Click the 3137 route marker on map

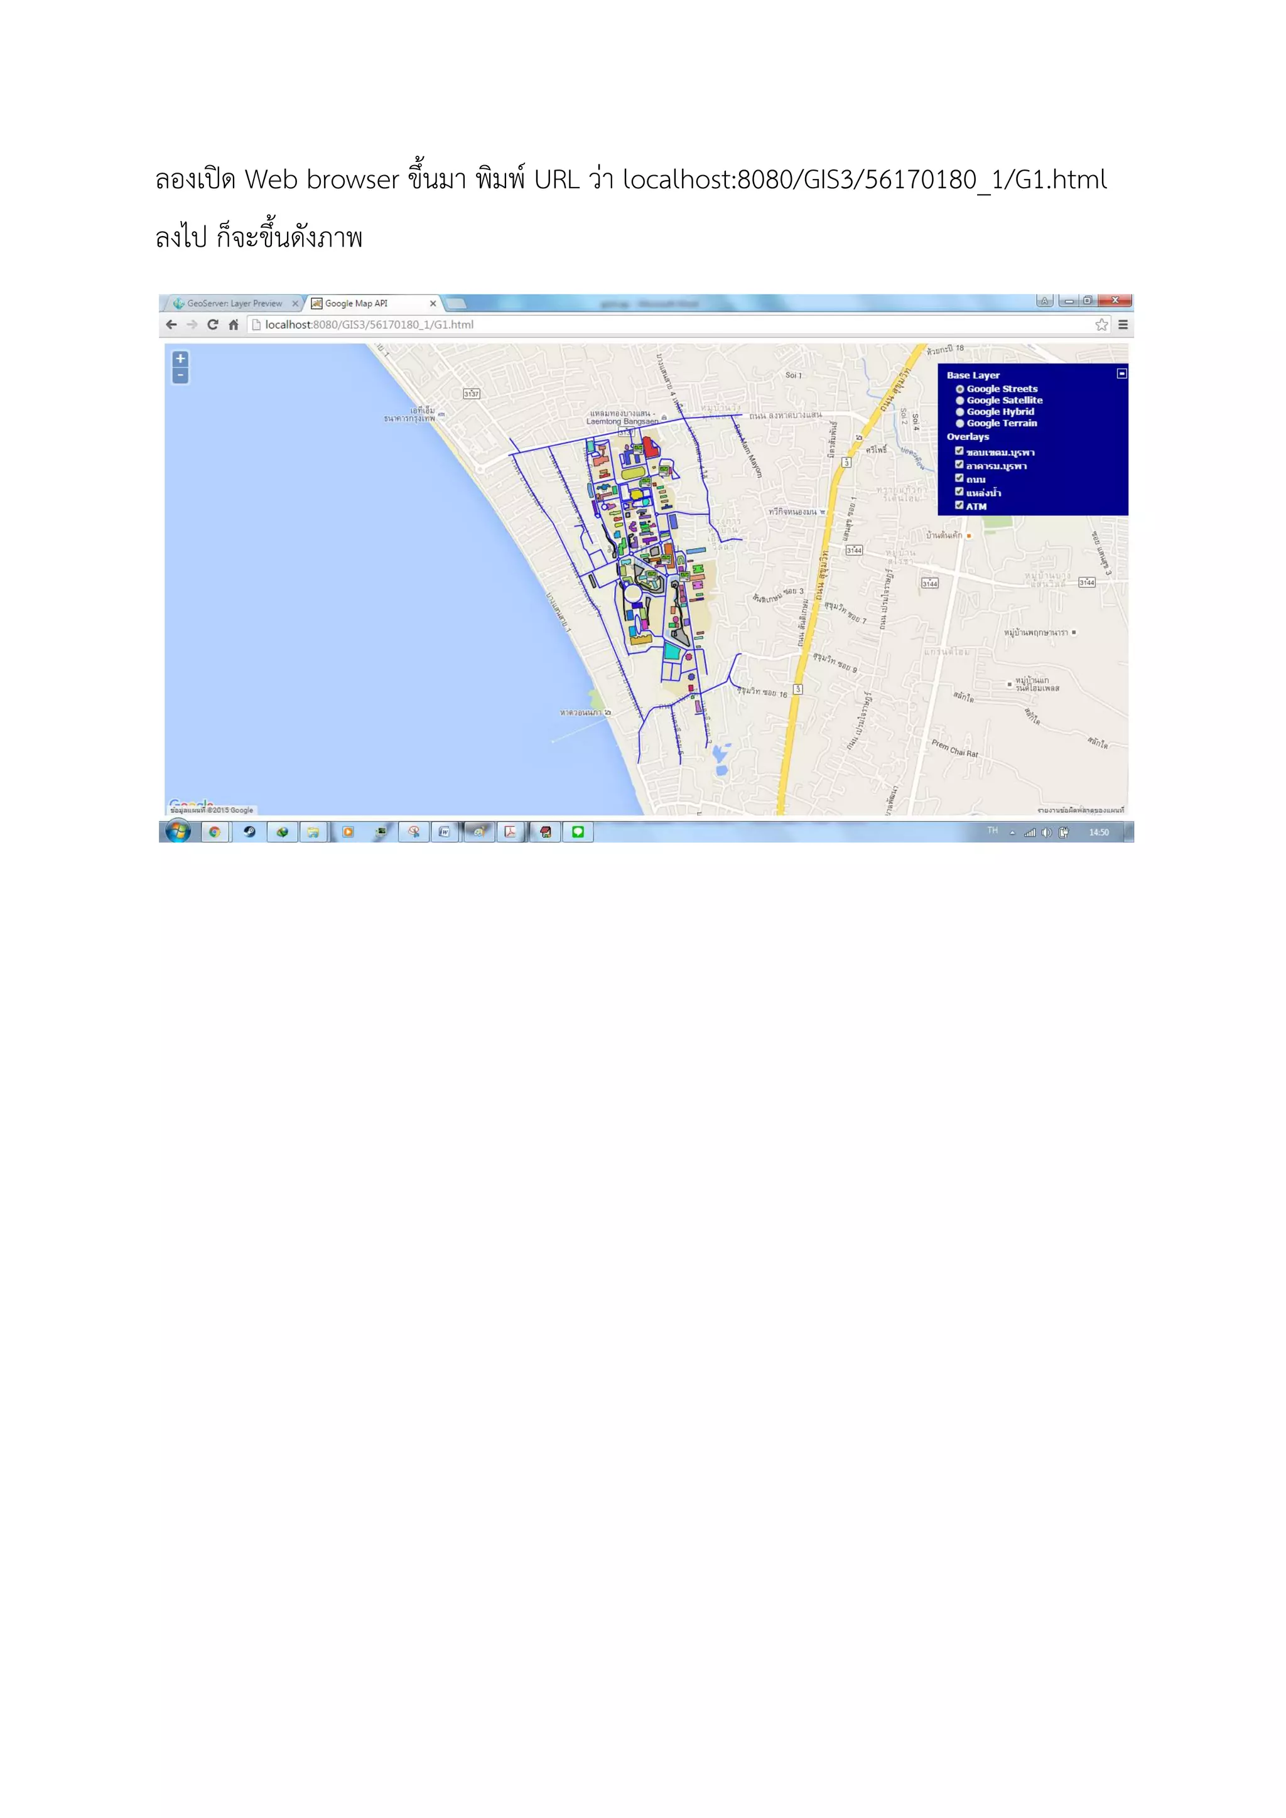[x=471, y=394]
